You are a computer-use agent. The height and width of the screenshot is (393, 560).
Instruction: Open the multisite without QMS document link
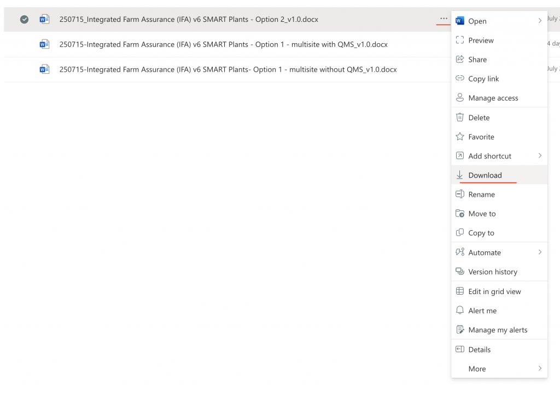pos(228,69)
